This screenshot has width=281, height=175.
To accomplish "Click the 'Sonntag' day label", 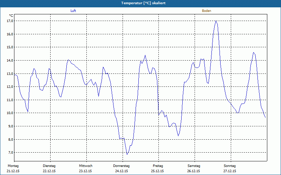I will tap(230, 166).
